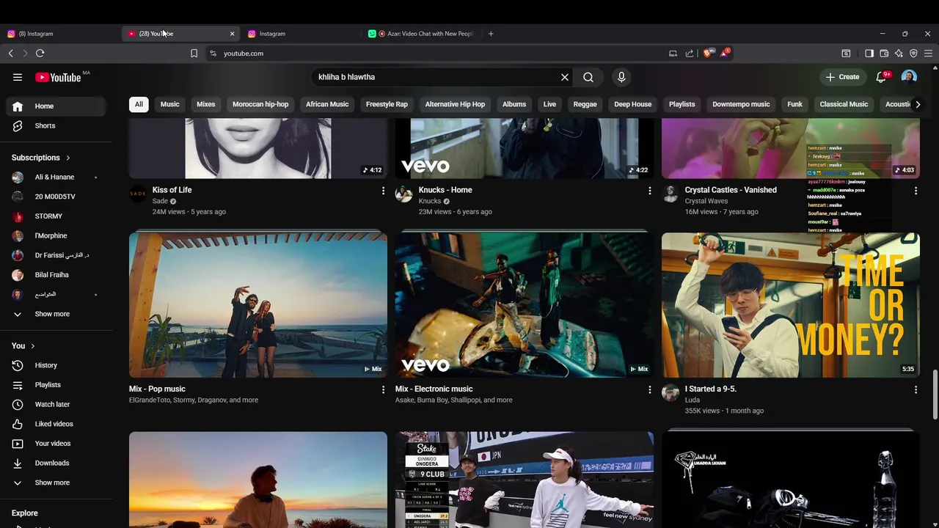The width and height of the screenshot is (939, 528).
Task: Click the page vertical scrollbar thumb
Action: tap(935, 395)
